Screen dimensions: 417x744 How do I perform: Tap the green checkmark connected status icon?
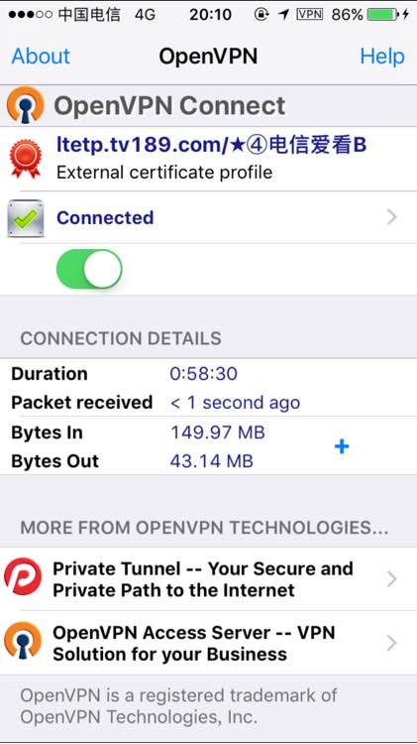(x=26, y=218)
